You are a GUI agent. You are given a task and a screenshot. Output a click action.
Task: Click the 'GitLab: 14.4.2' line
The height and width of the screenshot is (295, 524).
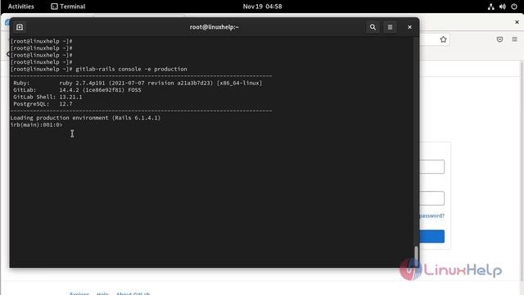(77, 90)
